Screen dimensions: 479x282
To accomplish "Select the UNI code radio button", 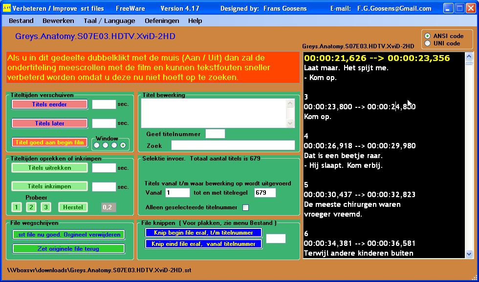I will click(x=428, y=43).
